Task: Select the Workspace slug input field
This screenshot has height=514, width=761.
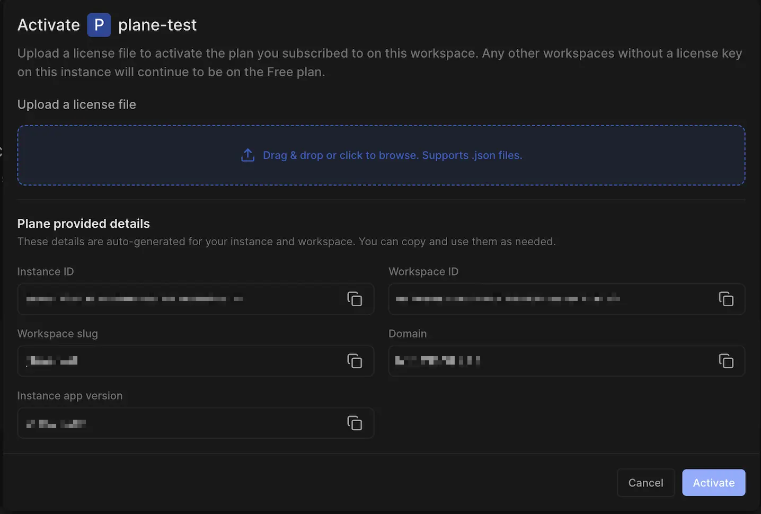Action: 159,361
